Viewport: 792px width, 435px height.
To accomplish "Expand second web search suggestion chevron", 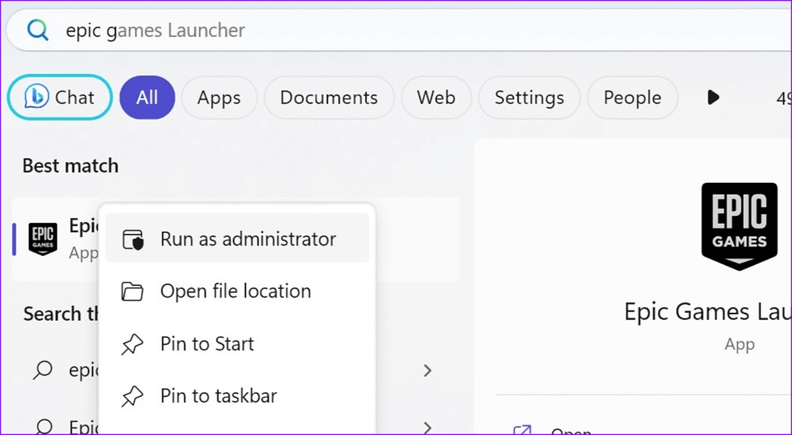I will pos(428,426).
